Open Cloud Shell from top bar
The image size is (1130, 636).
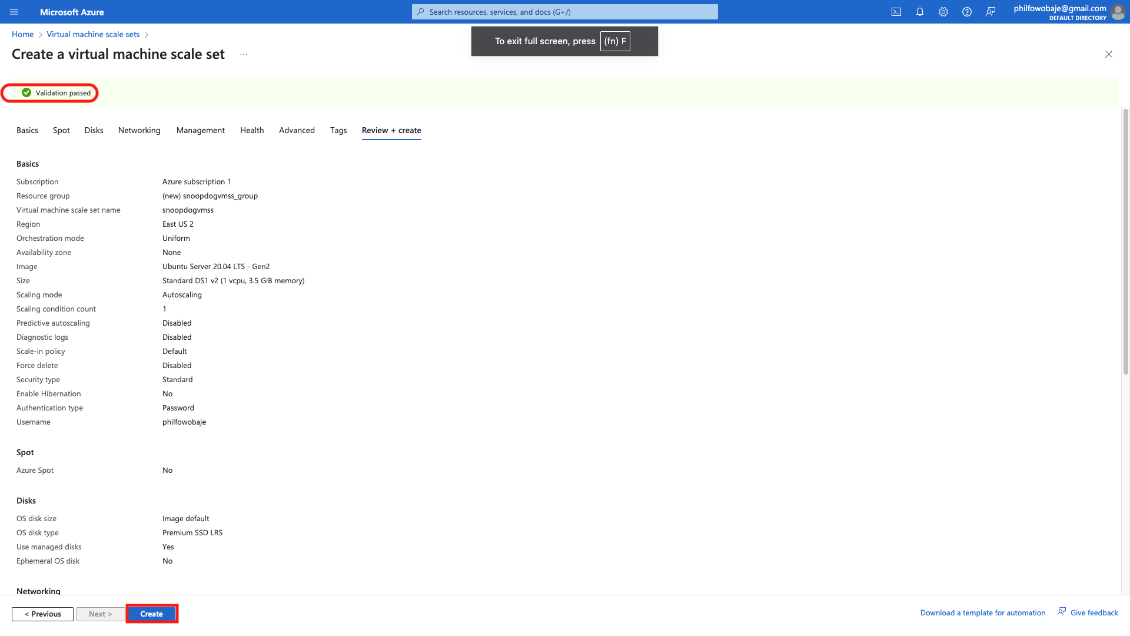click(x=896, y=12)
